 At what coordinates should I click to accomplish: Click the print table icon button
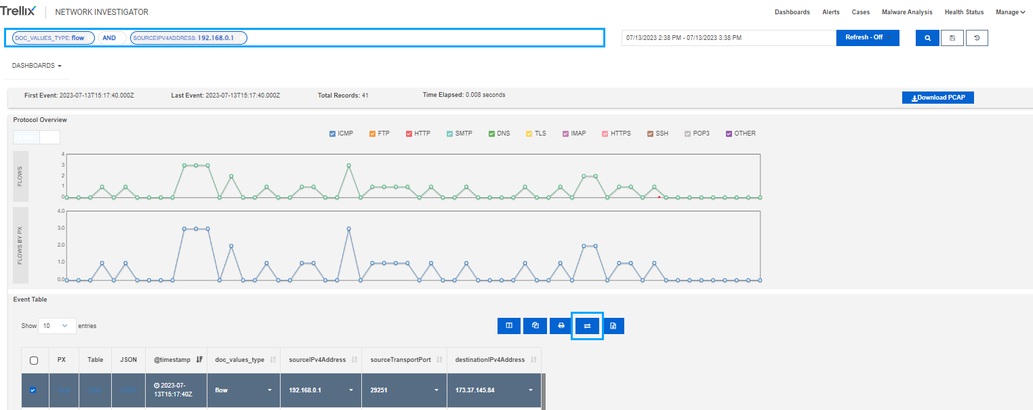tap(561, 326)
